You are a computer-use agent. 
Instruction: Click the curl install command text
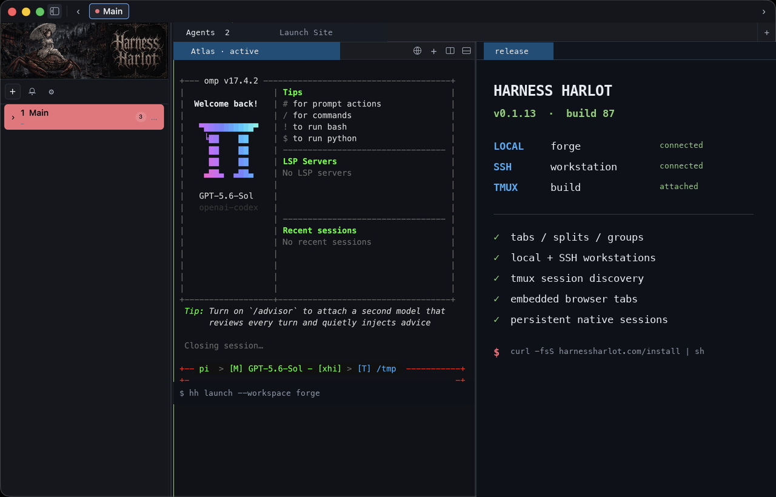click(607, 351)
